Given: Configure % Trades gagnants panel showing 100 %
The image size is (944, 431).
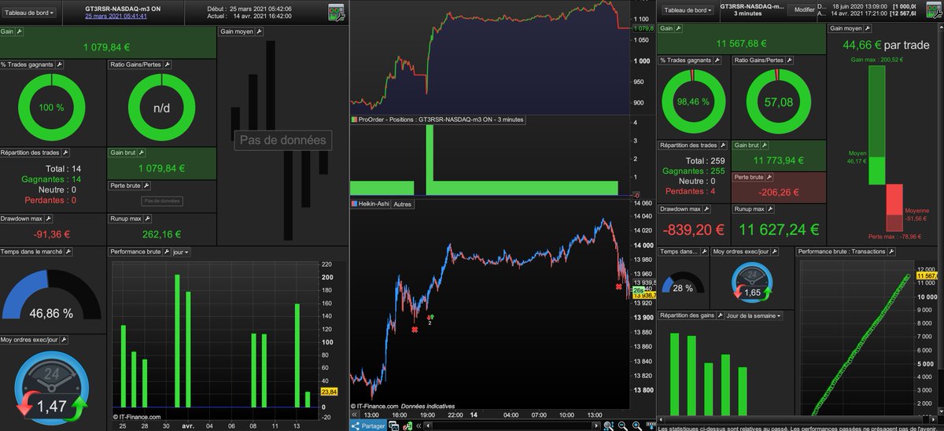Looking at the screenshot, I should (59, 64).
